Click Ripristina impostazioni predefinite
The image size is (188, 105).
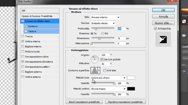[125, 102]
